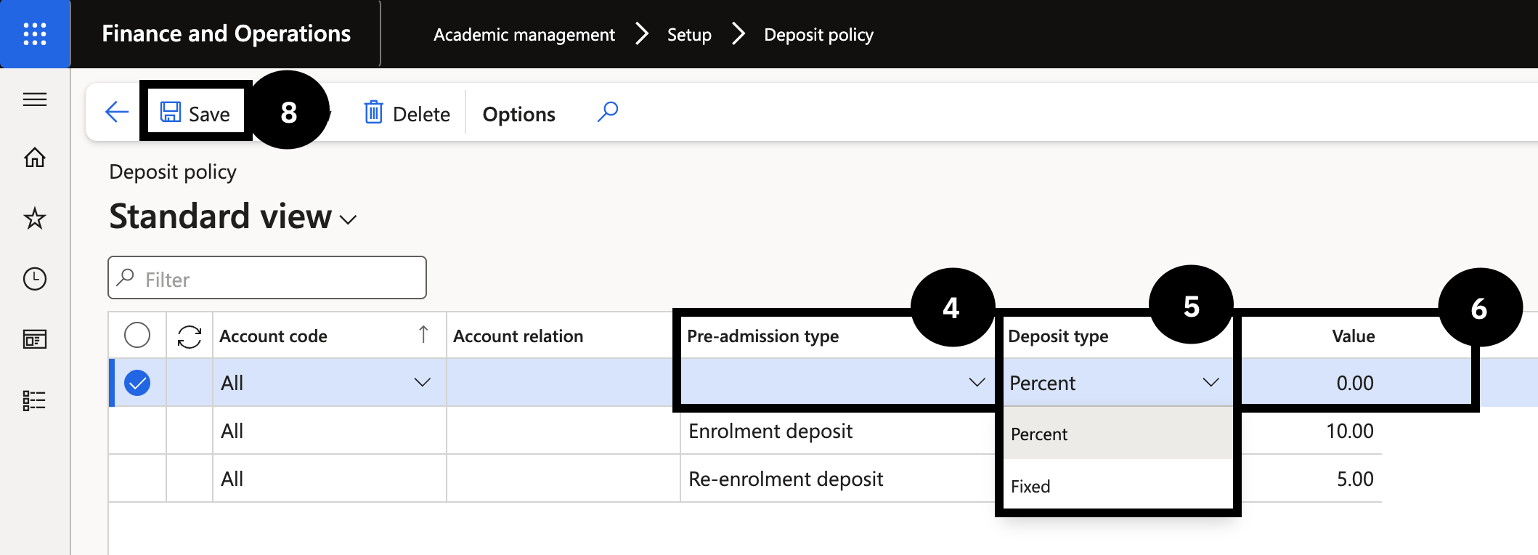The height and width of the screenshot is (555, 1538).
Task: Click the back arrow in toolbar
Action: (x=117, y=112)
